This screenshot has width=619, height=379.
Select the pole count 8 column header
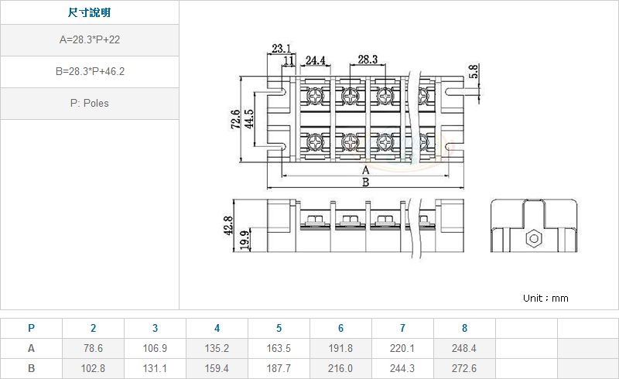[x=464, y=328]
